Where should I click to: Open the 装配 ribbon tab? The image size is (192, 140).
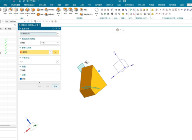pyautogui.click(x=5, y=5)
